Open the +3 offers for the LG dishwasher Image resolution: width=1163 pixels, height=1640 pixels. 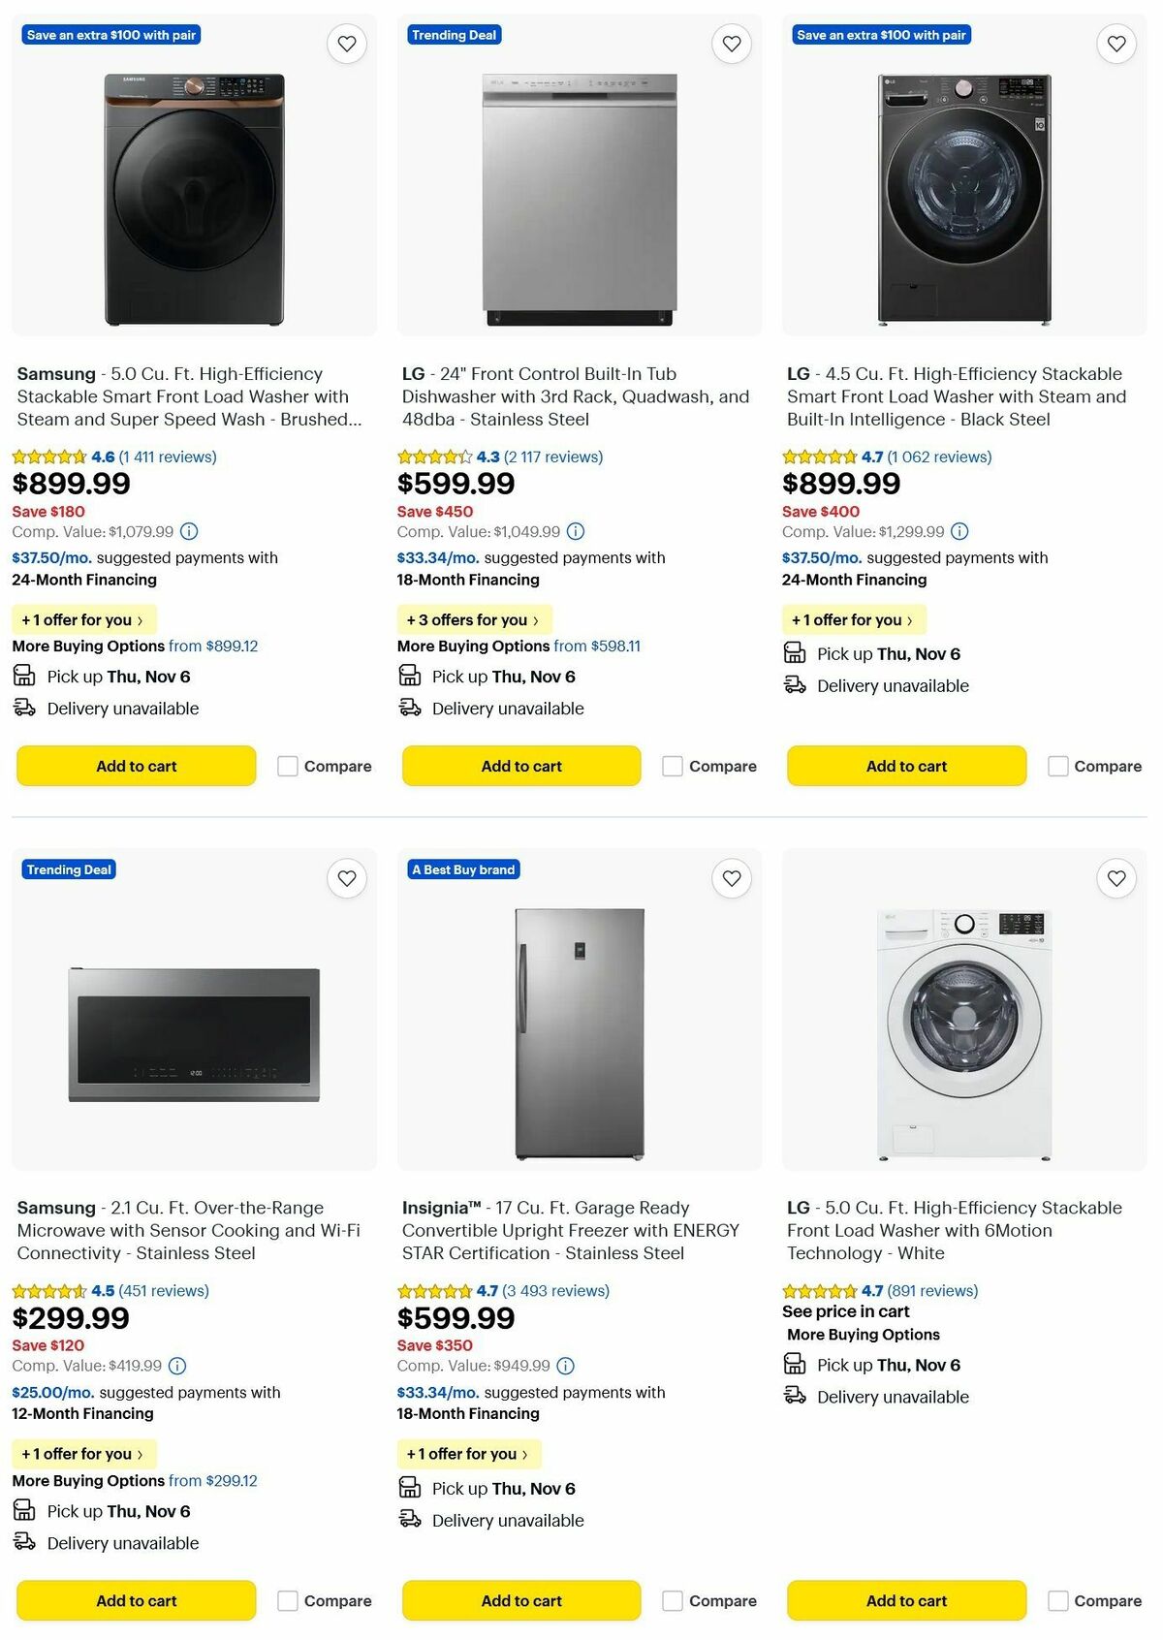click(475, 619)
